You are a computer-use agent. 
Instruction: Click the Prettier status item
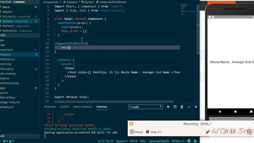(x=178, y=141)
